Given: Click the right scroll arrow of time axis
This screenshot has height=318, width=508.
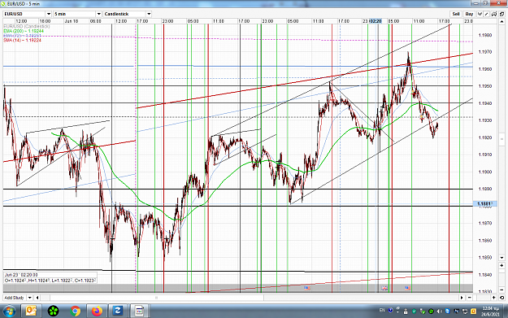Looking at the screenshot, I should point(462,297).
